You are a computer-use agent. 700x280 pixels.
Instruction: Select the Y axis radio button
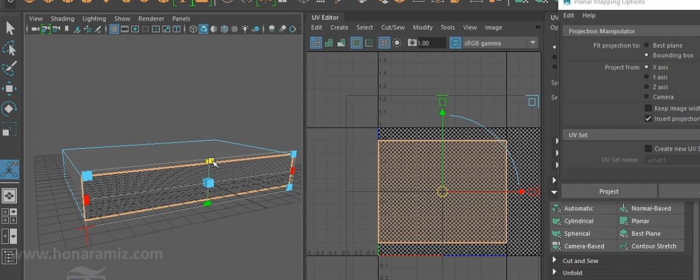point(646,77)
